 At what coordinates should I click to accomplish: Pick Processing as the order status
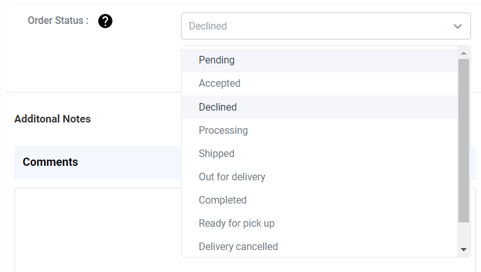pos(319,130)
